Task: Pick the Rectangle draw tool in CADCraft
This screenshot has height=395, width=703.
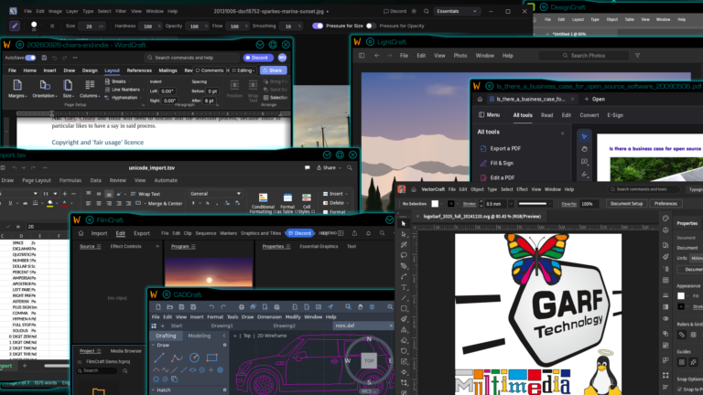Action: [211, 358]
